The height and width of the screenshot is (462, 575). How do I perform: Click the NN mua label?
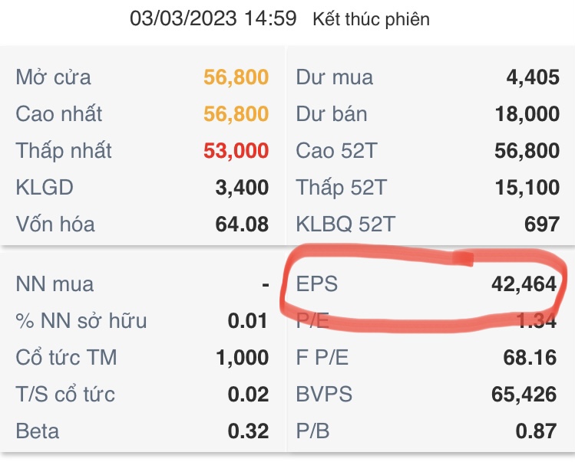coord(55,284)
